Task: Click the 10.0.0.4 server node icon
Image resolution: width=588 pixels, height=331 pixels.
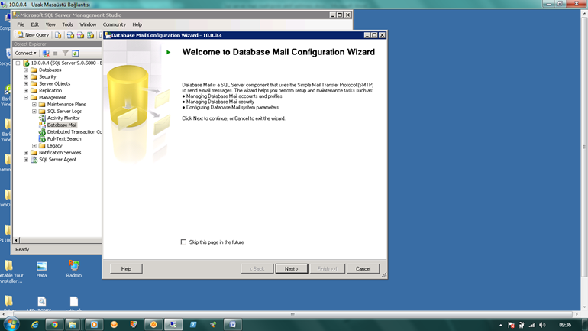Action: click(x=26, y=63)
